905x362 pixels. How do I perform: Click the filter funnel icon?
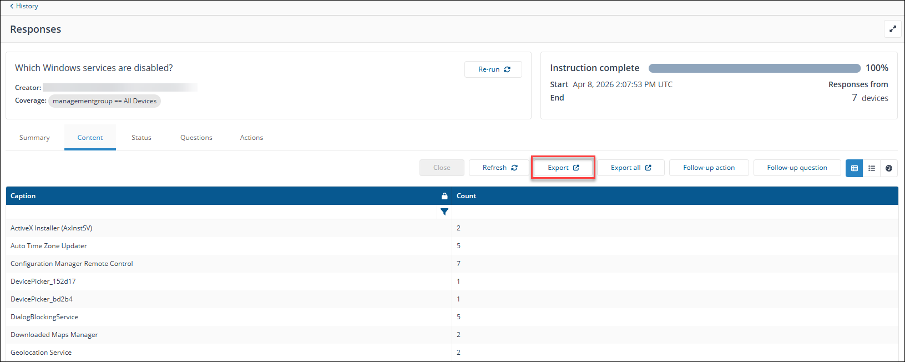(x=444, y=212)
